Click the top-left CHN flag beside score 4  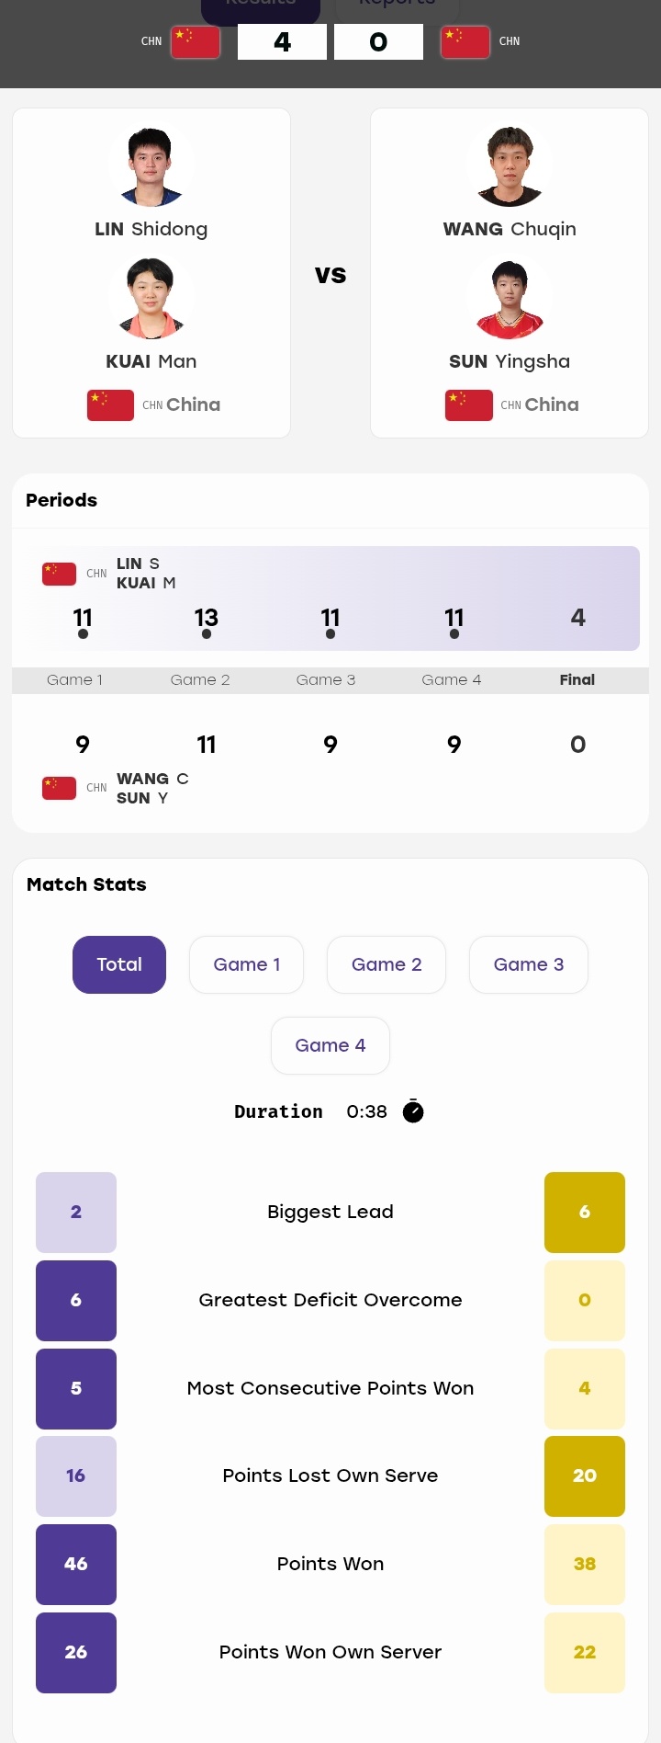(x=196, y=41)
